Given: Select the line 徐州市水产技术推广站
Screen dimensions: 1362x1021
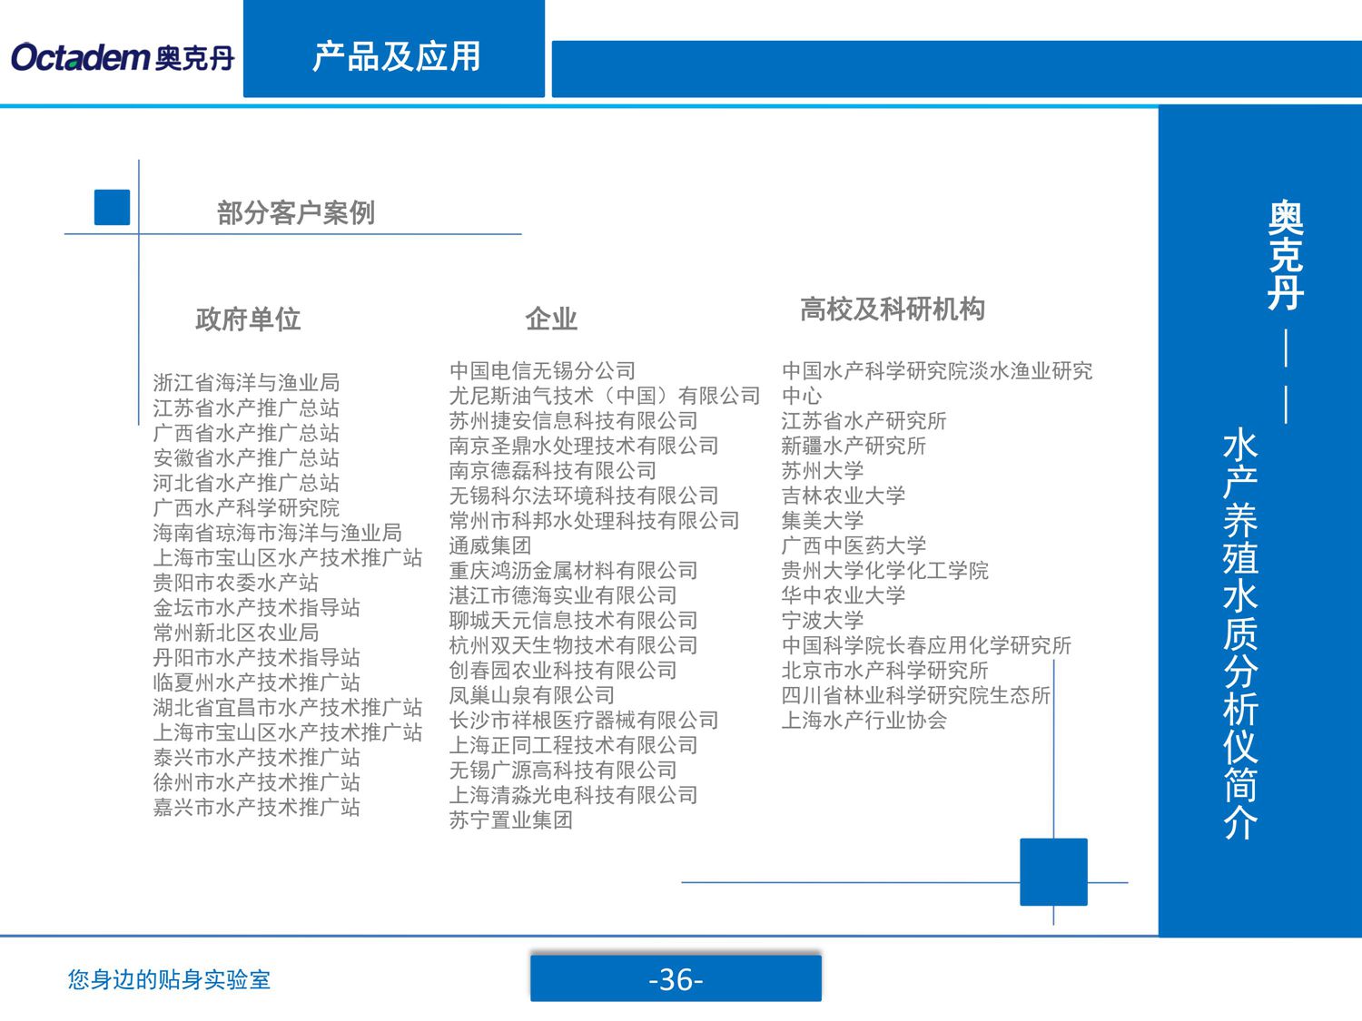Looking at the screenshot, I should point(257,782).
